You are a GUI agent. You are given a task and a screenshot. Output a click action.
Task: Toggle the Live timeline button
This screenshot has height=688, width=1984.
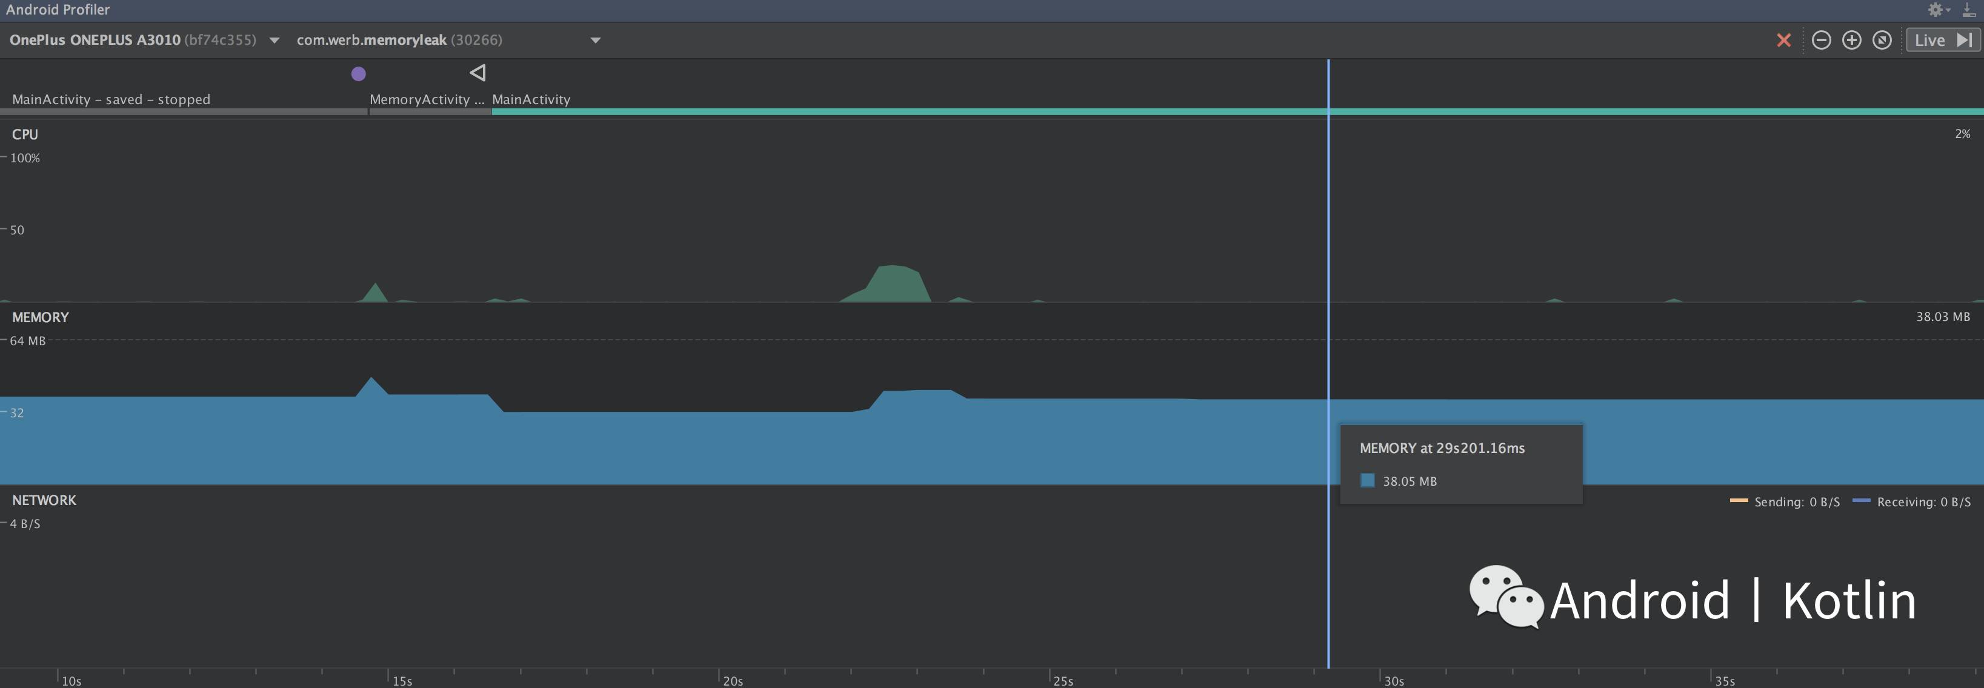(1942, 40)
